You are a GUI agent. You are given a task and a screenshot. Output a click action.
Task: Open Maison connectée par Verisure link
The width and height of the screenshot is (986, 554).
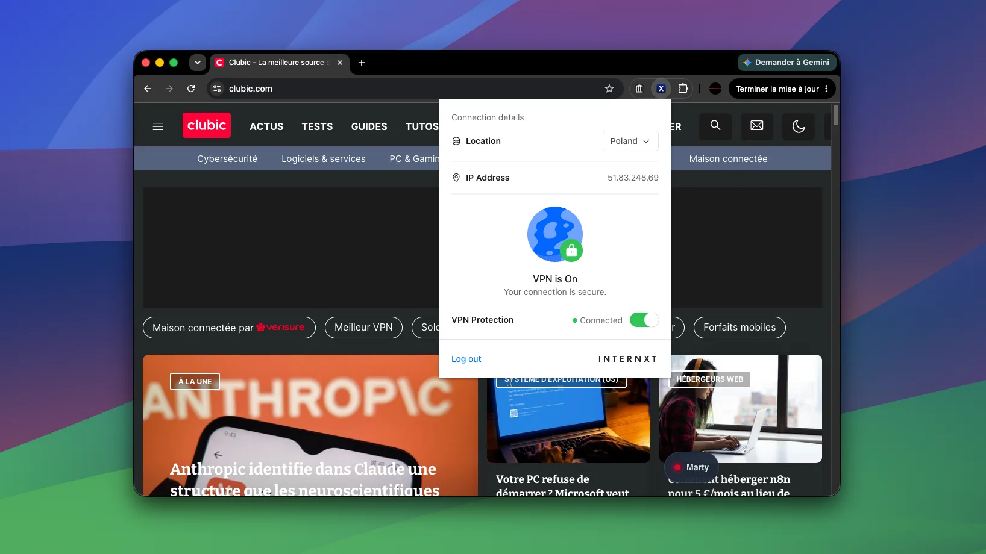[229, 328]
